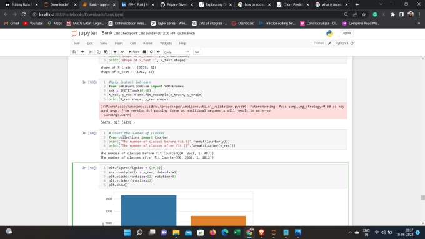This screenshot has height=239, width=425.
Task: Paste cells below
Action: (106, 52)
